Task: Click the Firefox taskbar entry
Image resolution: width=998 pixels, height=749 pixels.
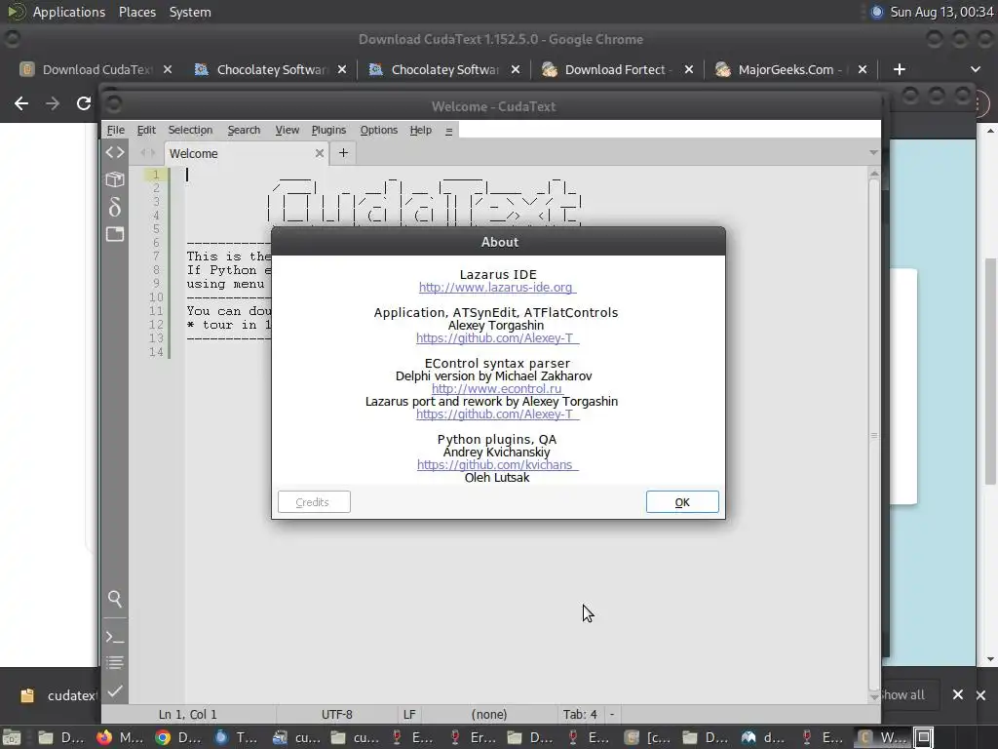Action: point(120,737)
